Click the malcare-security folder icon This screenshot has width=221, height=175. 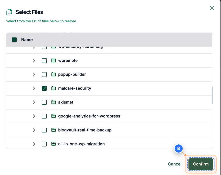[x=54, y=88]
